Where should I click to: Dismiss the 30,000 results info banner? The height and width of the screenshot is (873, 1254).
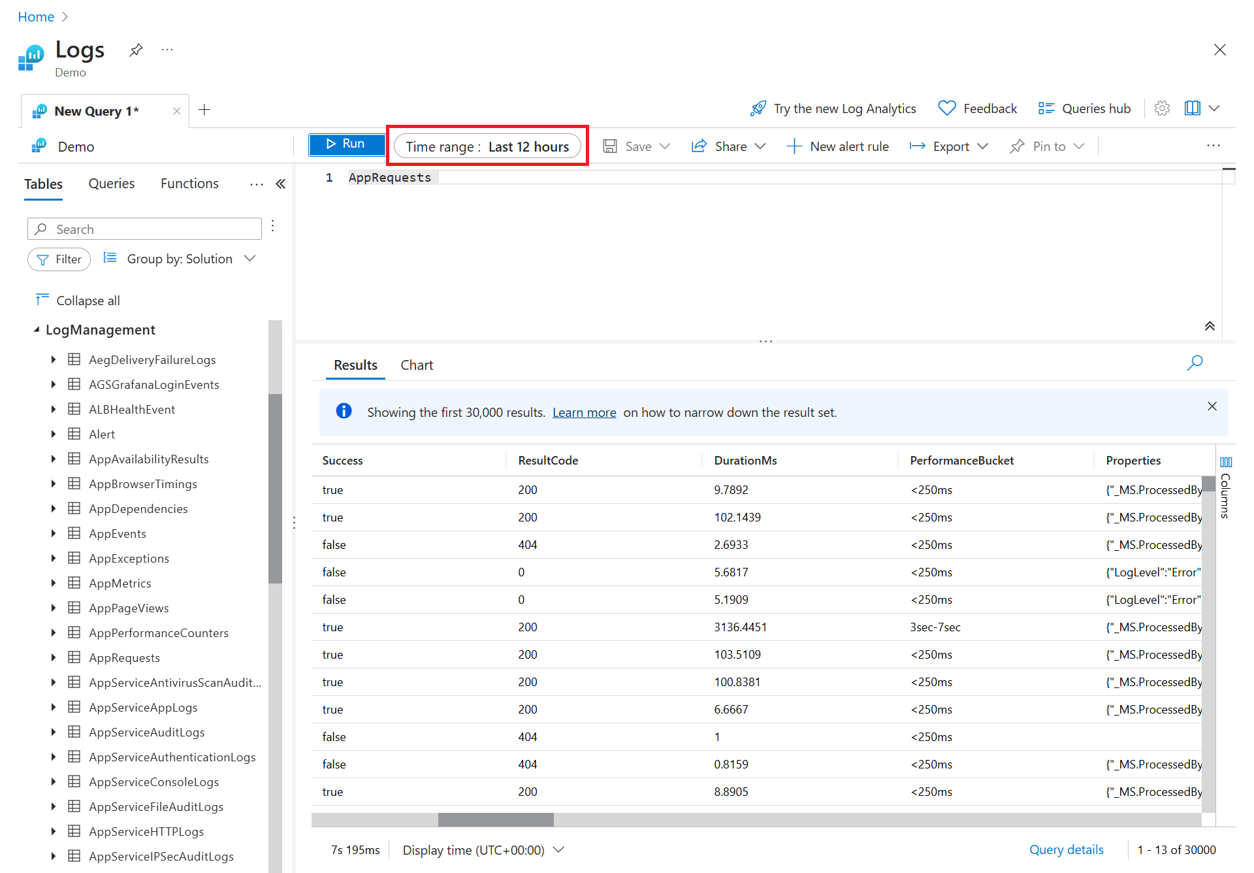click(1212, 406)
